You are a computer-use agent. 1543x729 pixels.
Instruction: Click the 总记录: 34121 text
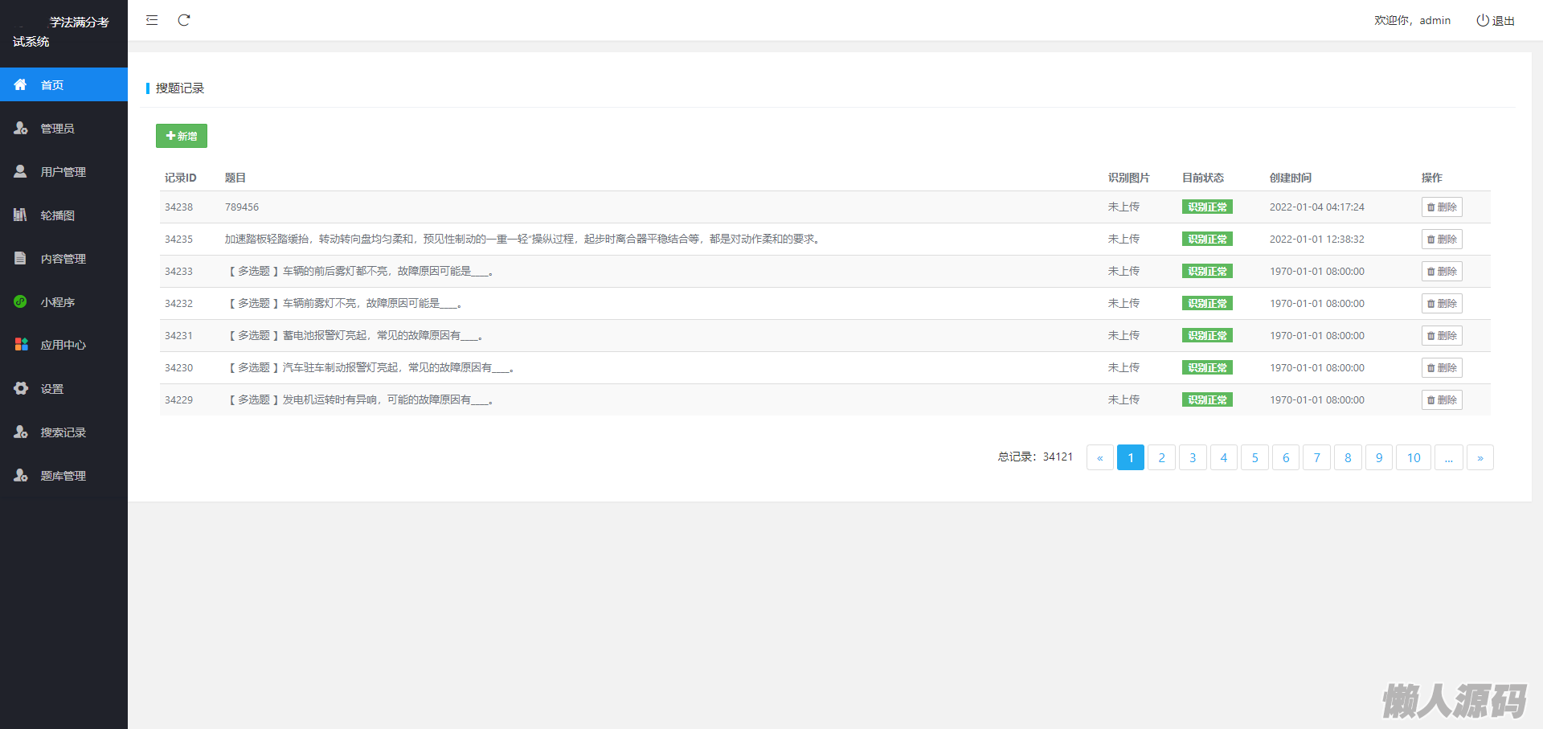click(x=1035, y=457)
